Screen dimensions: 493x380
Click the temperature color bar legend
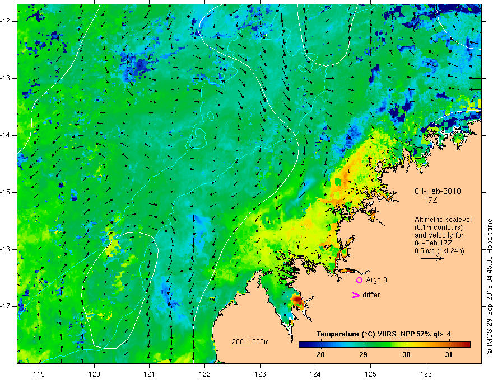(384, 345)
